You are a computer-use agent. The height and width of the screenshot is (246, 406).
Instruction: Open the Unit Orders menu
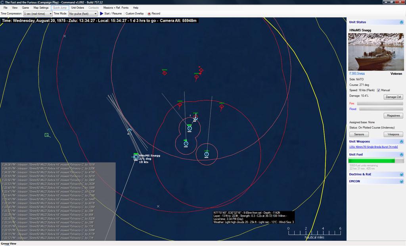coord(78,8)
